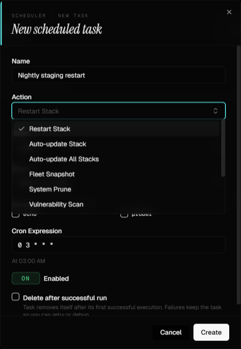The image size is (241, 349).
Task: Click the dialog's main scrollbar
Action: point(239,174)
